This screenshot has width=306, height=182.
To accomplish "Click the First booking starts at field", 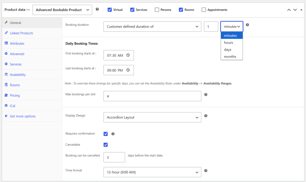I will pyautogui.click(x=119, y=55).
